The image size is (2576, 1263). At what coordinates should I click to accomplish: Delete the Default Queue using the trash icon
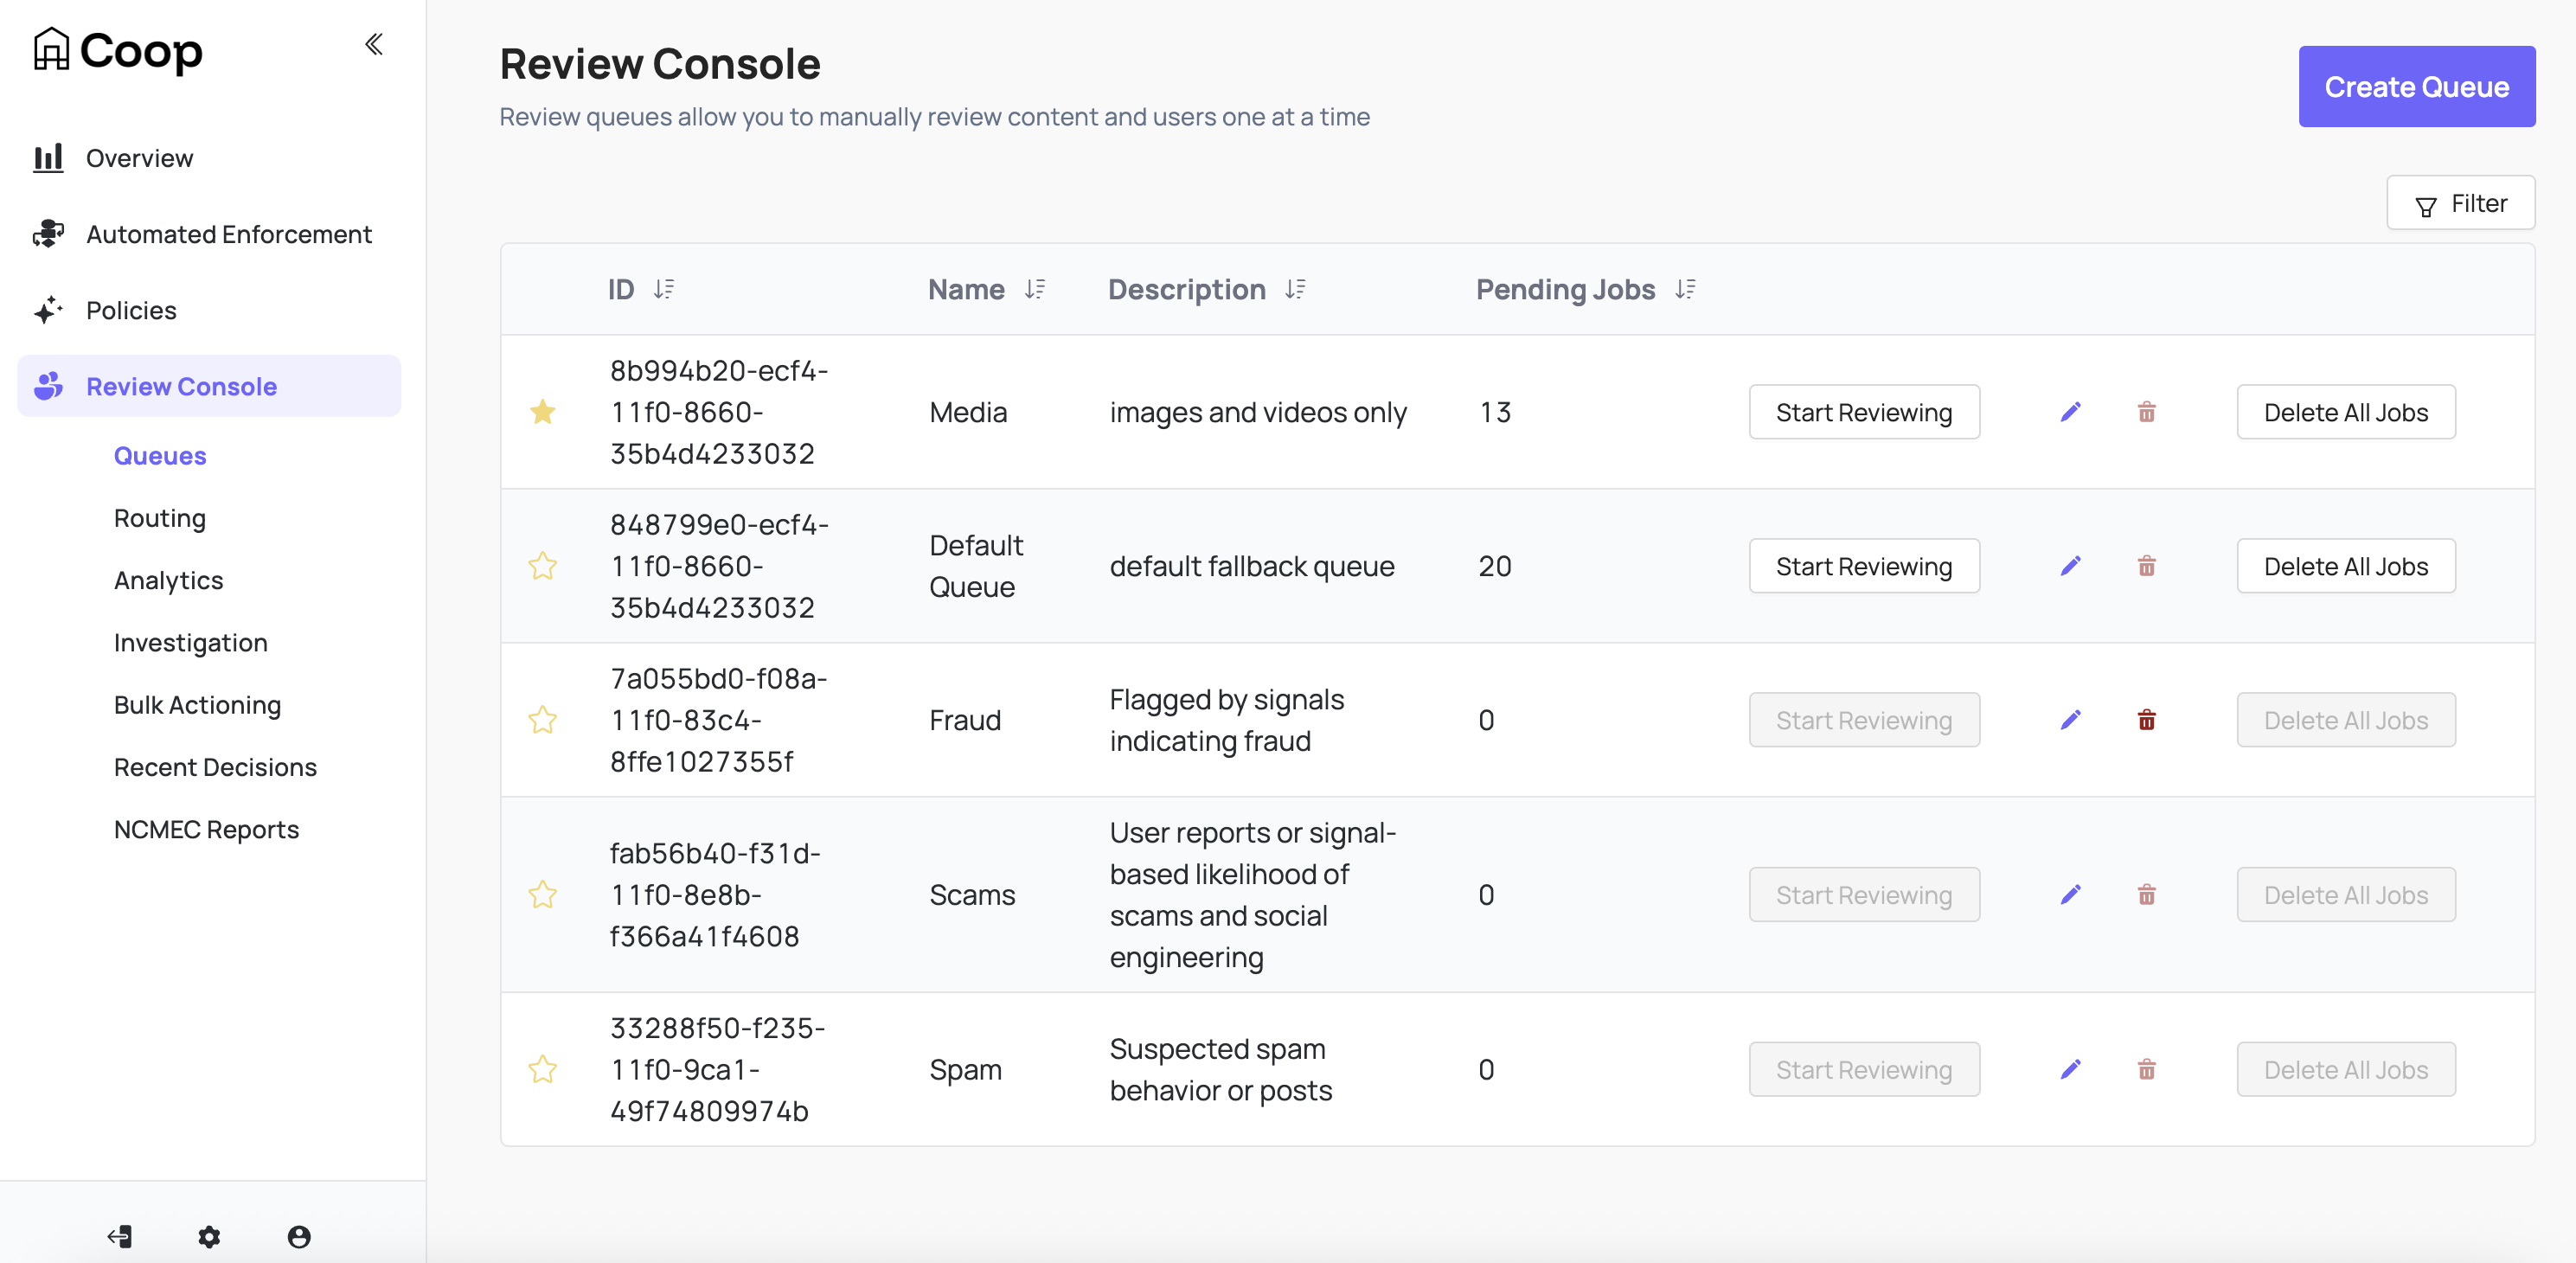(2147, 566)
